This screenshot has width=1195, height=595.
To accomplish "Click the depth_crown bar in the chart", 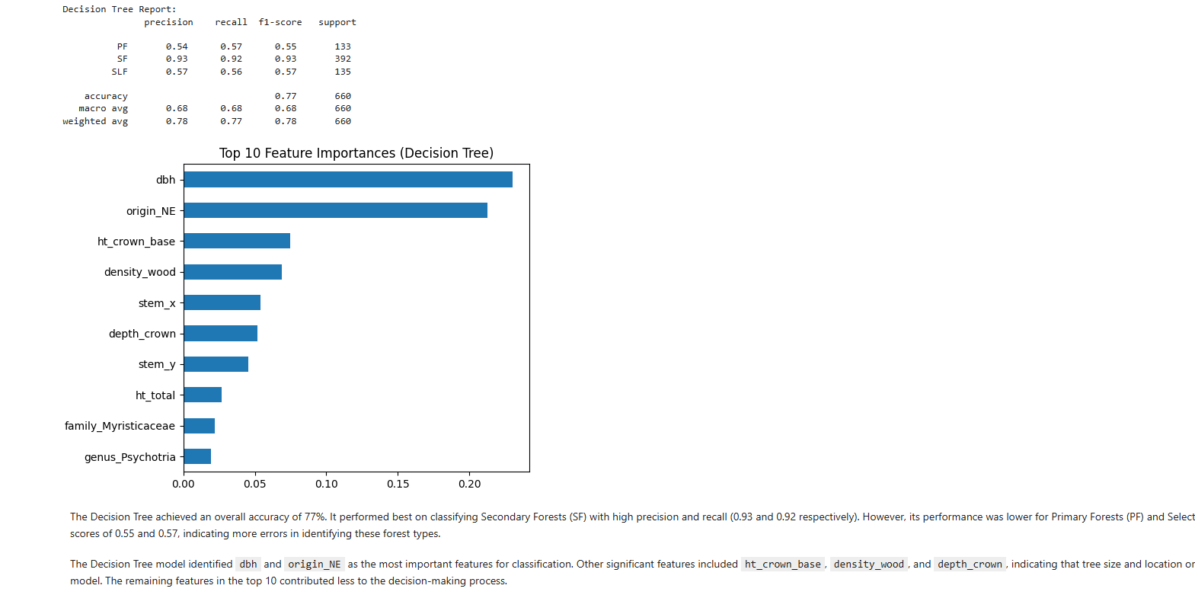I will pyautogui.click(x=220, y=334).
